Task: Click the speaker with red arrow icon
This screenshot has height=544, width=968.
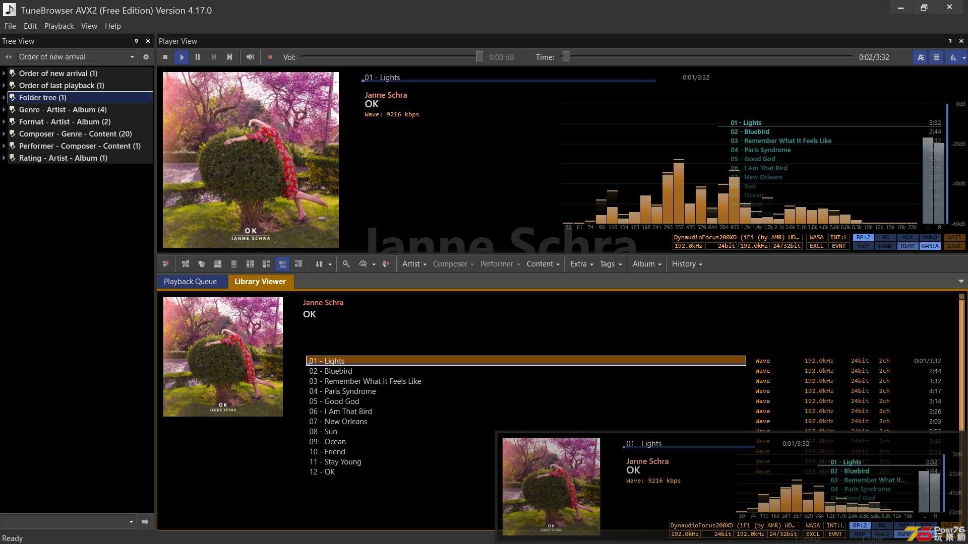Action: [x=386, y=264]
